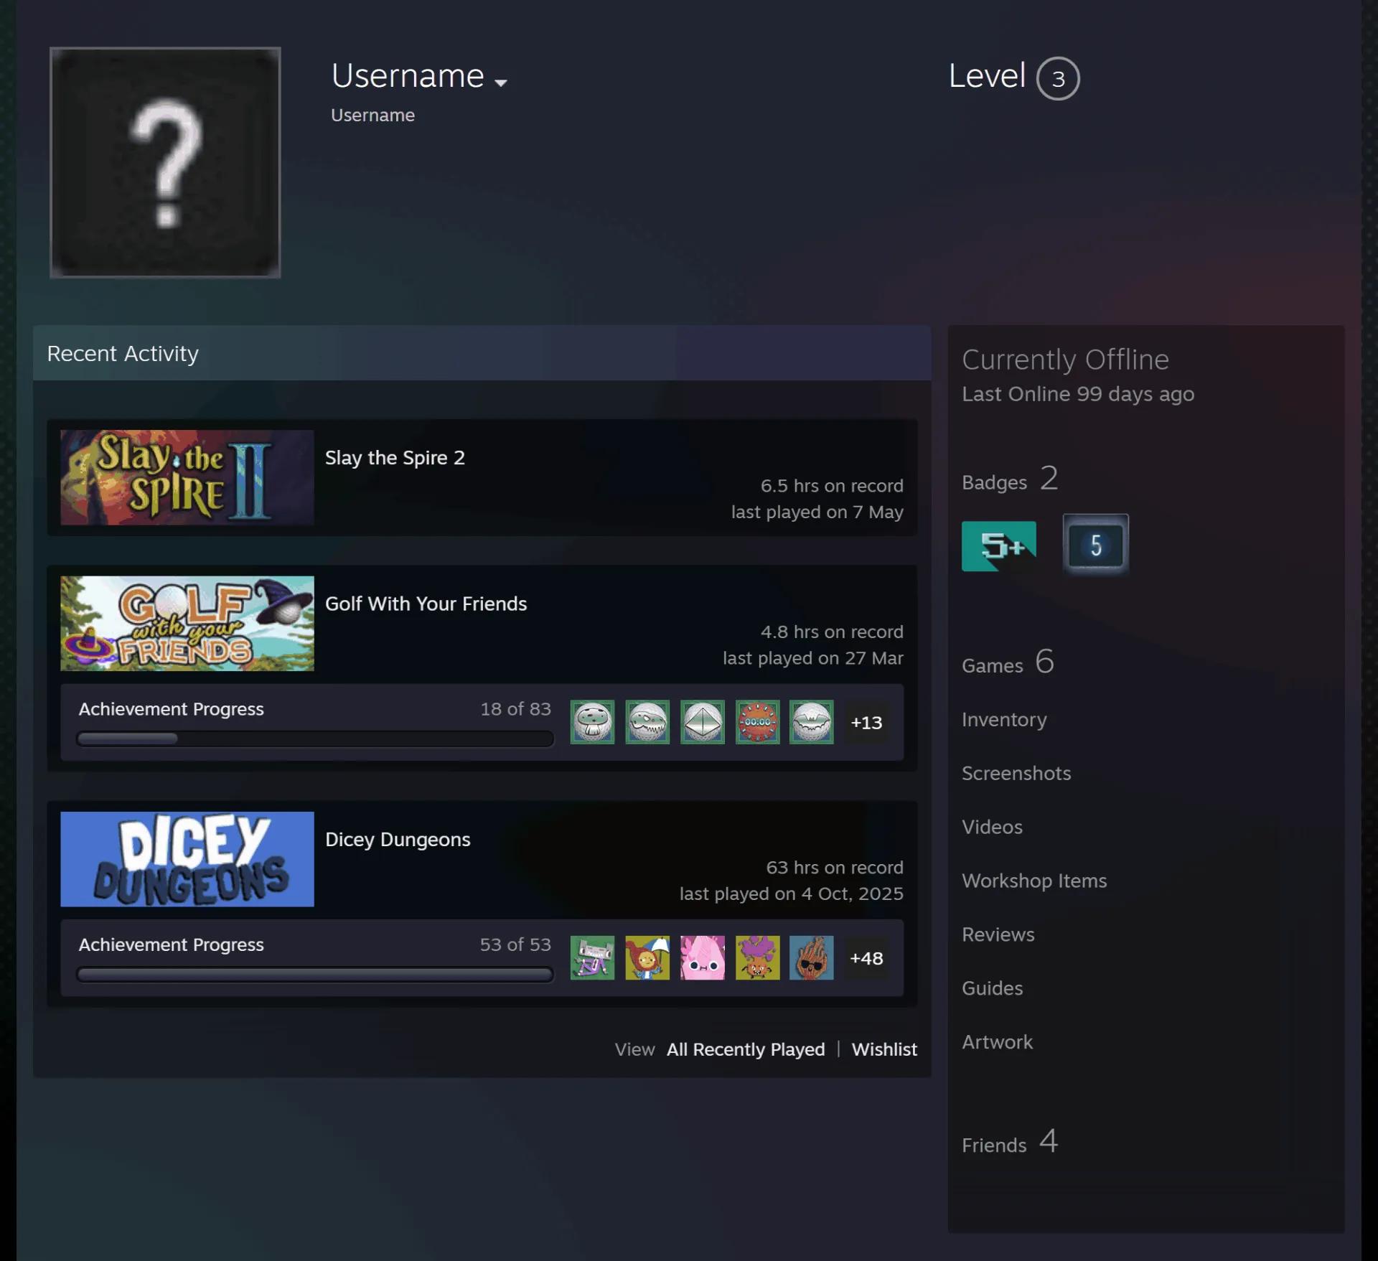The width and height of the screenshot is (1378, 1261).
Task: Click Golf achievement progress bar
Action: pyautogui.click(x=315, y=739)
